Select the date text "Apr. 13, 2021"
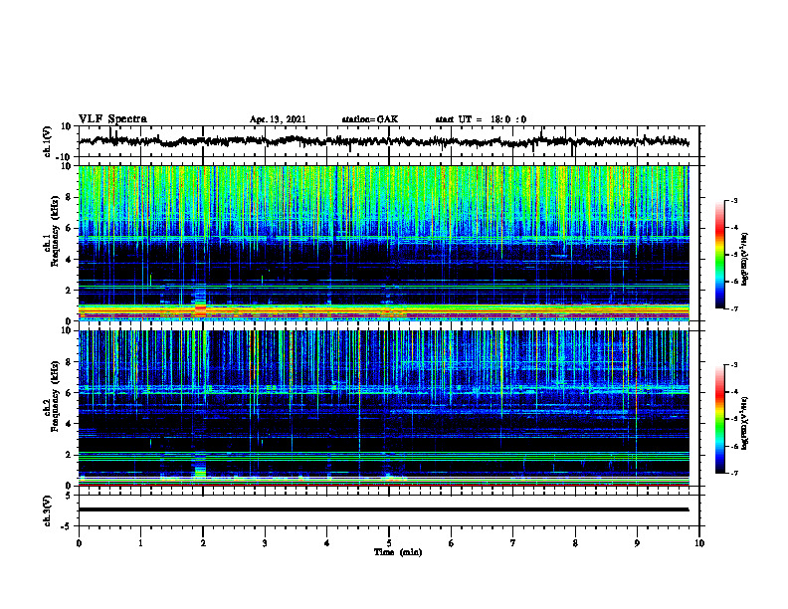This screenshot has width=788, height=609. click(278, 119)
